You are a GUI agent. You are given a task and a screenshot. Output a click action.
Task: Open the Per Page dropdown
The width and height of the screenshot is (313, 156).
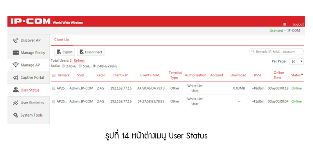pos(296,62)
